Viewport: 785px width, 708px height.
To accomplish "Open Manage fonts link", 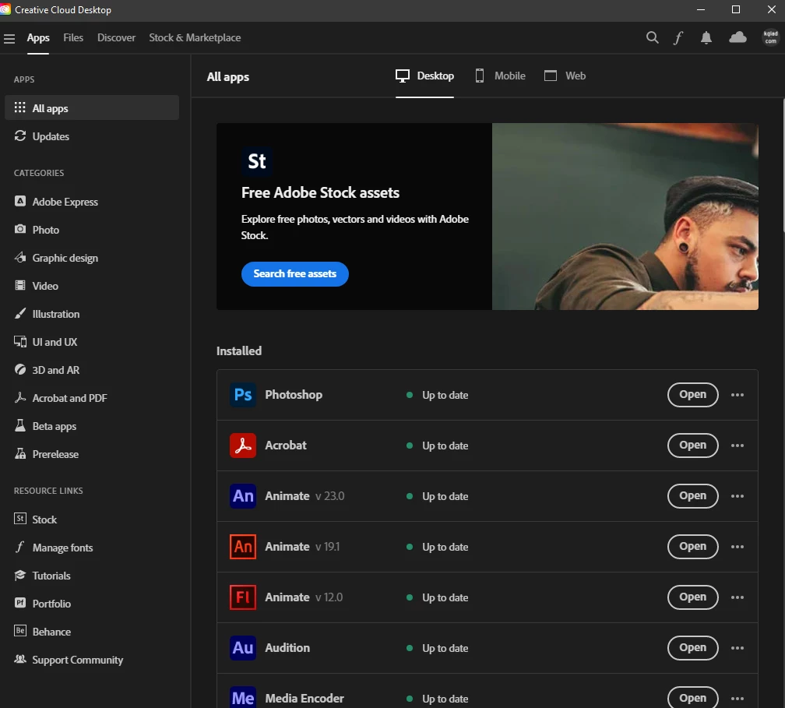I will (x=92, y=548).
